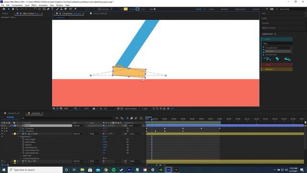Image resolution: width=307 pixels, height=173 pixels.
Task: Collapse RubberHose 2 effect group
Action: pos(18,136)
